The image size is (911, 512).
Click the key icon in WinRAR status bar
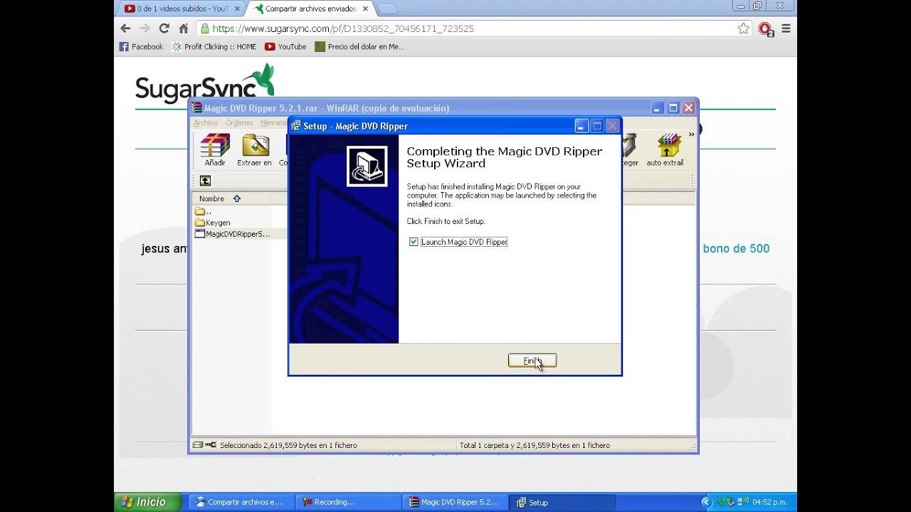click(x=211, y=445)
